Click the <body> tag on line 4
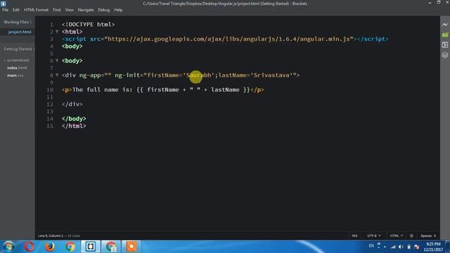The image size is (450, 253). click(x=72, y=46)
